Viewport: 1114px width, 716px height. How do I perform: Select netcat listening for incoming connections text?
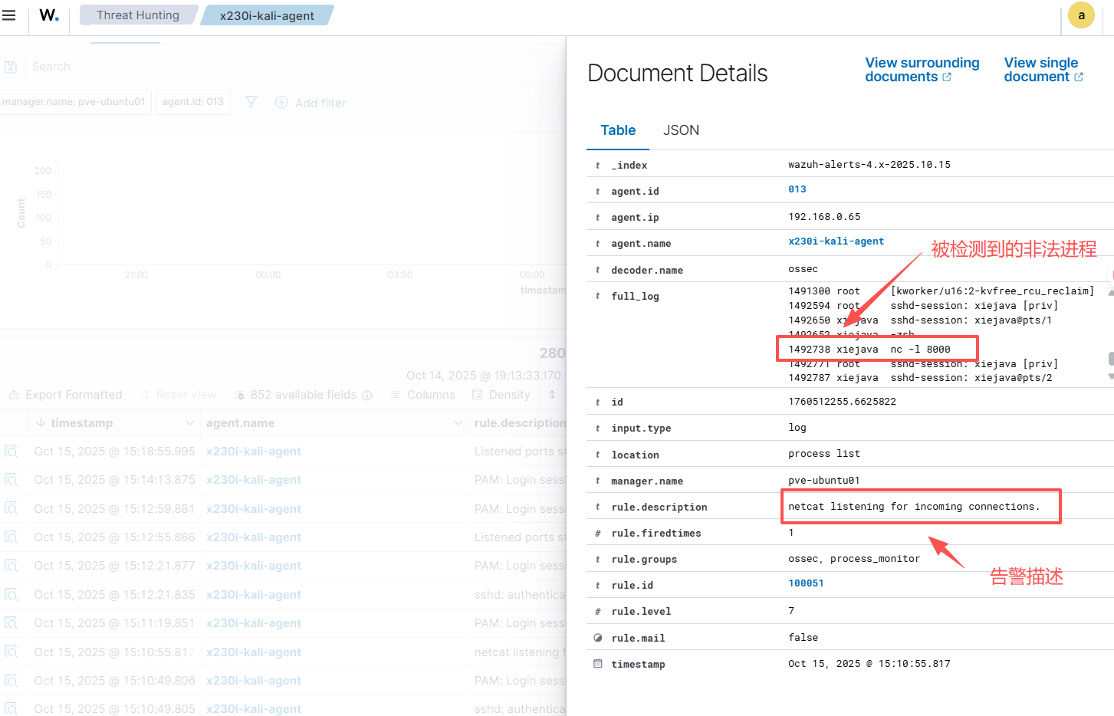point(914,507)
